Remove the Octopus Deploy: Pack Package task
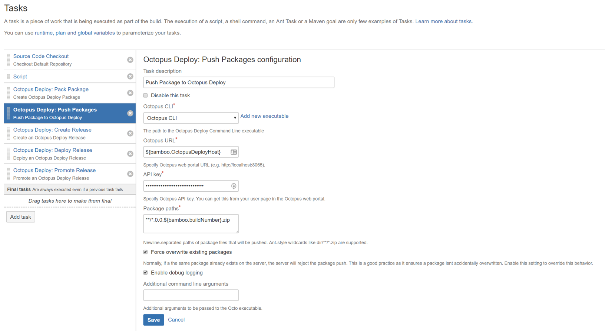The height and width of the screenshot is (333, 605). (x=130, y=92)
